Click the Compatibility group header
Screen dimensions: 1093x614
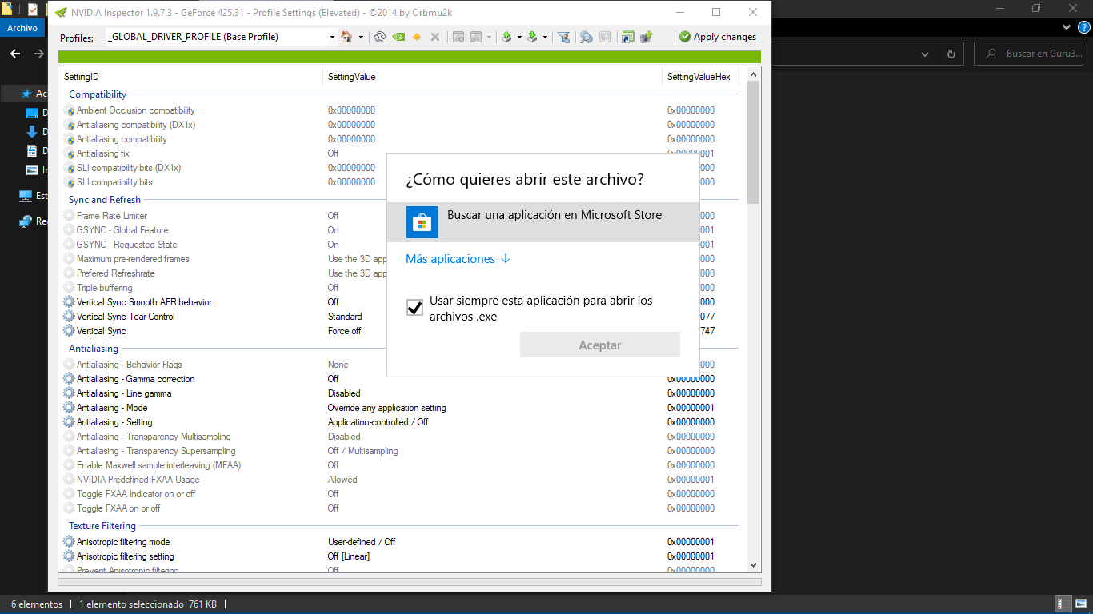coord(98,94)
